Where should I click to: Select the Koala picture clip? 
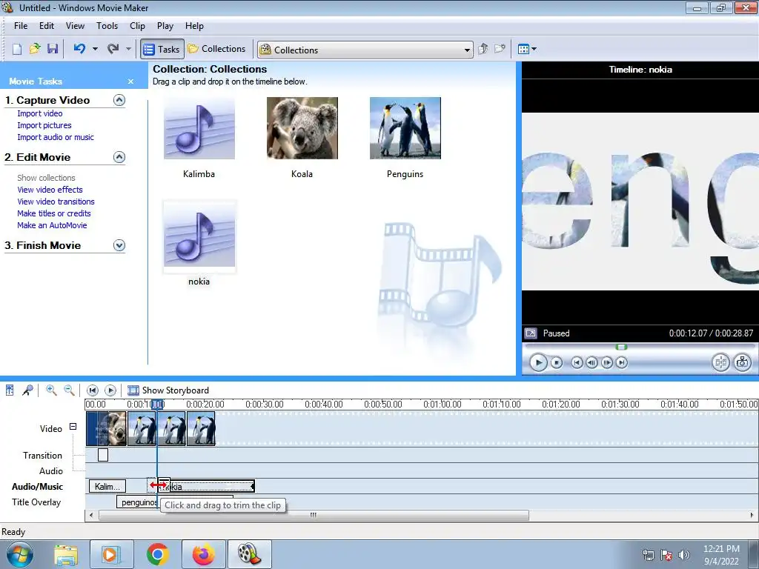pyautogui.click(x=302, y=128)
